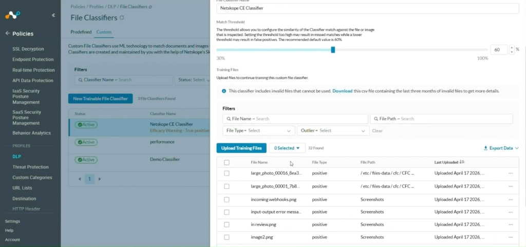Switch to the Predefined tab
526x247 pixels.
pos(81,32)
